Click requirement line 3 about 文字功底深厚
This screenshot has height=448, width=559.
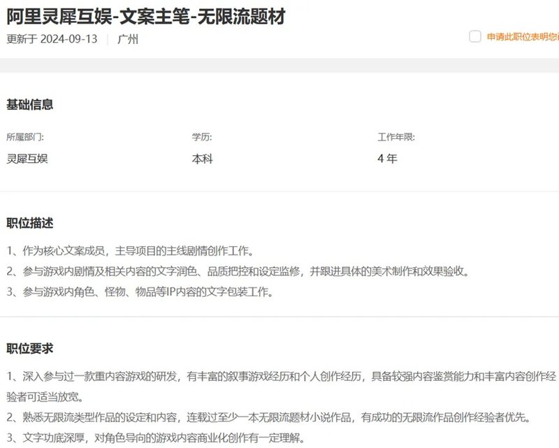(155, 438)
